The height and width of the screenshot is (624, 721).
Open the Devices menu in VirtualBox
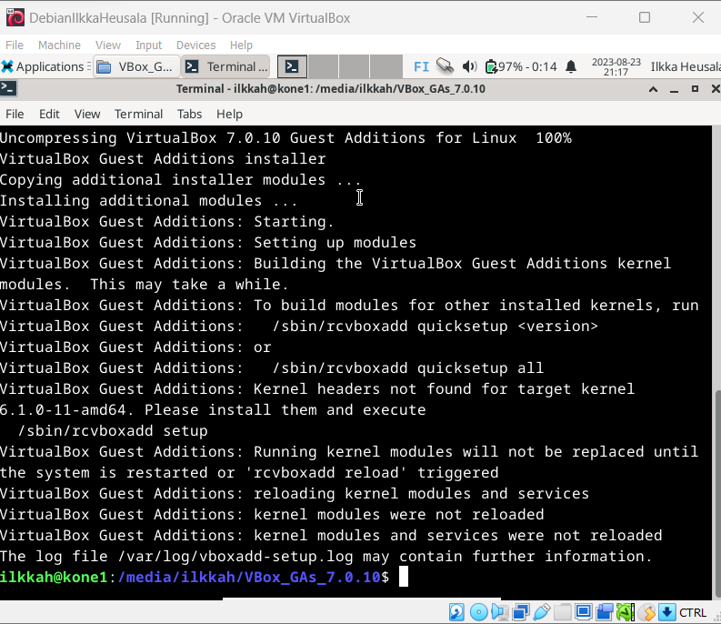pyautogui.click(x=195, y=45)
